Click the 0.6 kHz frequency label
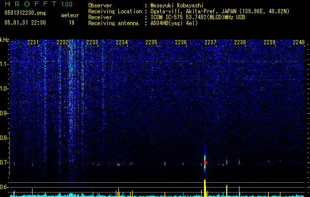 [x=4, y=187]
